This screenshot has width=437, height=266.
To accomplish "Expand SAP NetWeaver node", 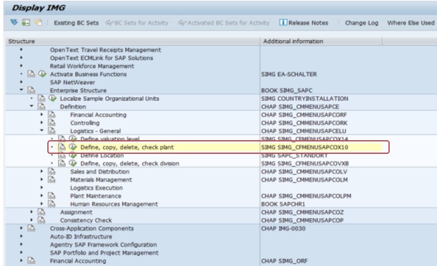I will tap(21, 82).
